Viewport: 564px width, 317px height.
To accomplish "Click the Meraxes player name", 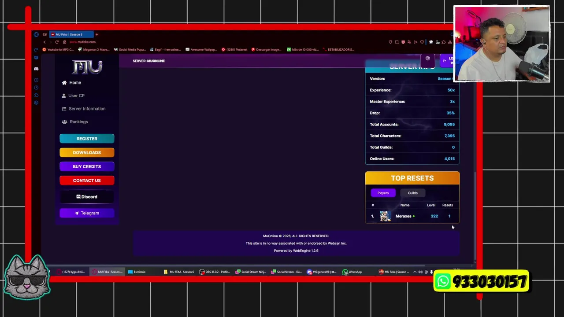I will [x=403, y=216].
